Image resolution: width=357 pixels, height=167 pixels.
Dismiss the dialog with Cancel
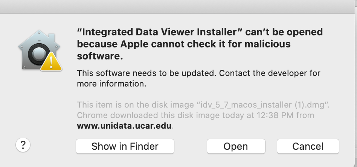point(308,146)
